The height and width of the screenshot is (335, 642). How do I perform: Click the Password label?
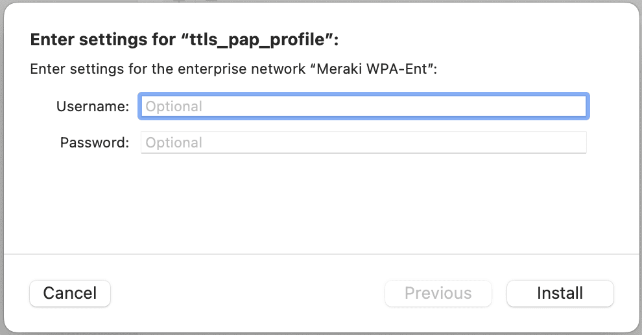pos(95,142)
